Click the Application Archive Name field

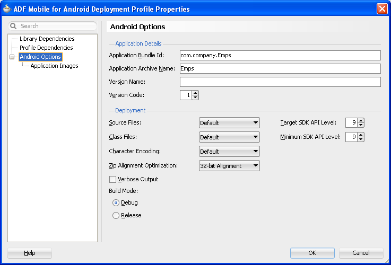[280, 68]
